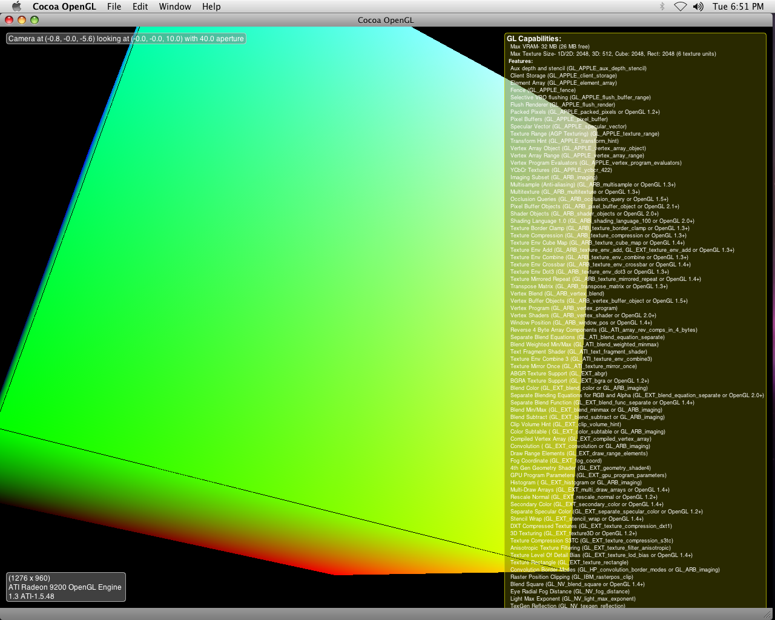Viewport: 775px width, 620px height.
Task: Click the "Vertex Array Range" entry
Action: (577, 156)
